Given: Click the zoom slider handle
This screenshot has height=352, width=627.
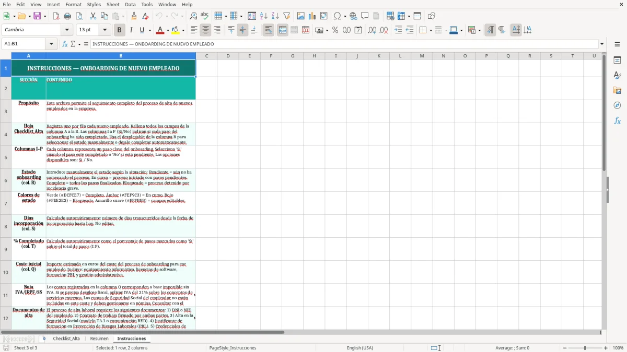Looking at the screenshot, I should click(585, 348).
